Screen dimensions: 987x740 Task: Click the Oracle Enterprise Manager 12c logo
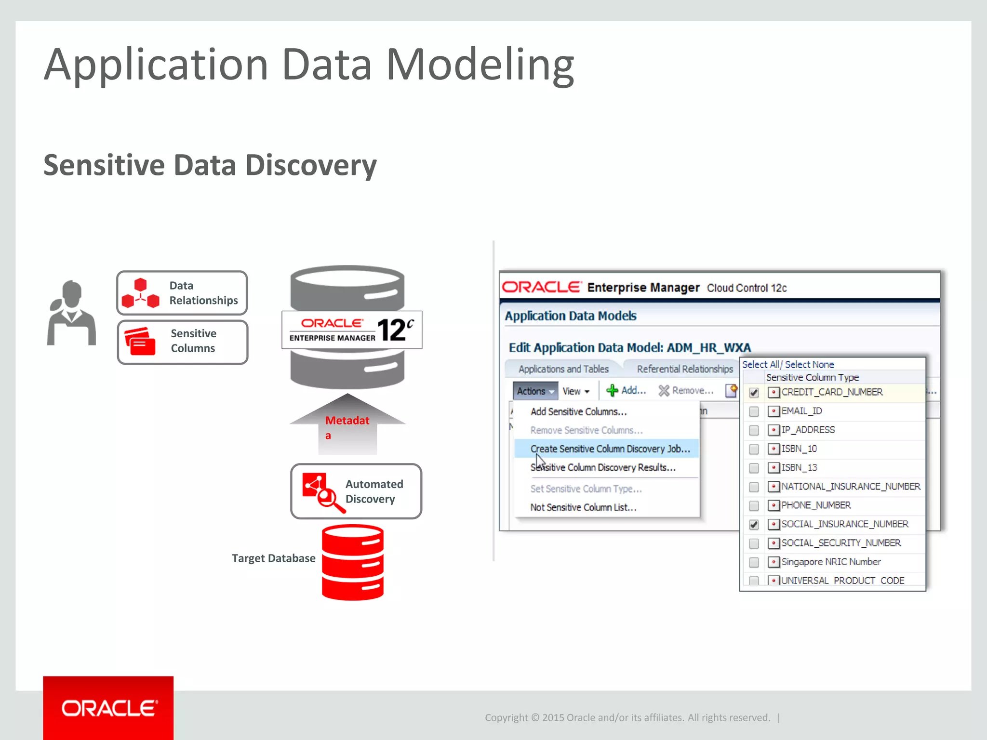click(x=352, y=330)
